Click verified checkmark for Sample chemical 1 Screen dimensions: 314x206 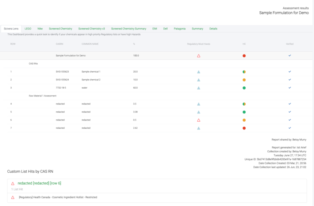click(x=290, y=71)
